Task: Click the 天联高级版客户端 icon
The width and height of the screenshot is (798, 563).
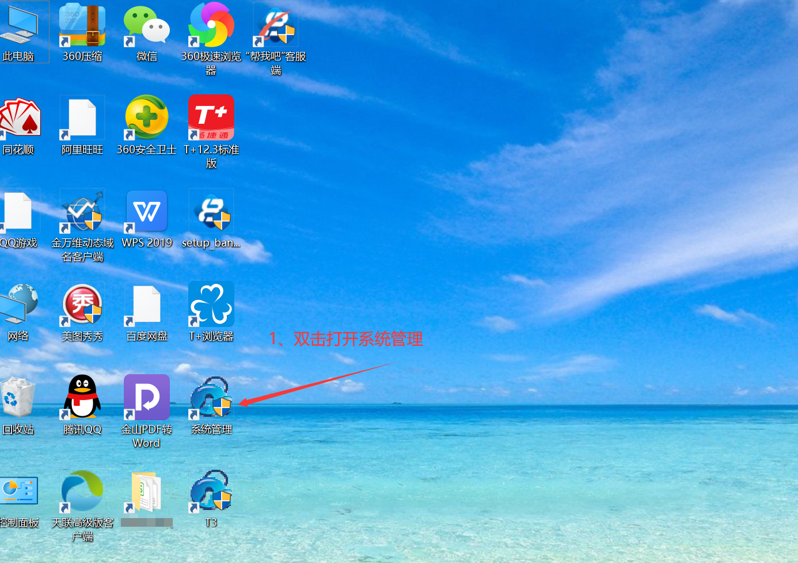Action: pos(82,491)
